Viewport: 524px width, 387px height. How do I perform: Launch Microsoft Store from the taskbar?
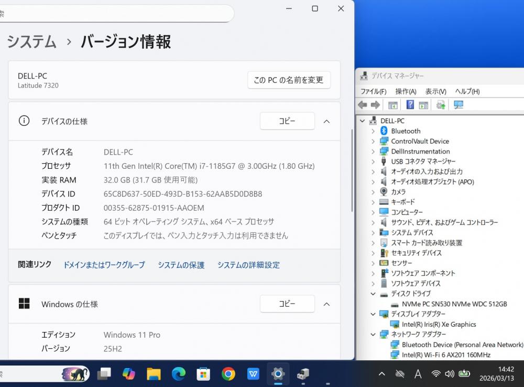[203, 373]
